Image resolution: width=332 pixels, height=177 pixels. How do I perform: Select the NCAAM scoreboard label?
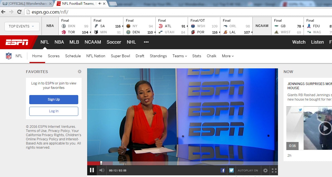pos(262,26)
